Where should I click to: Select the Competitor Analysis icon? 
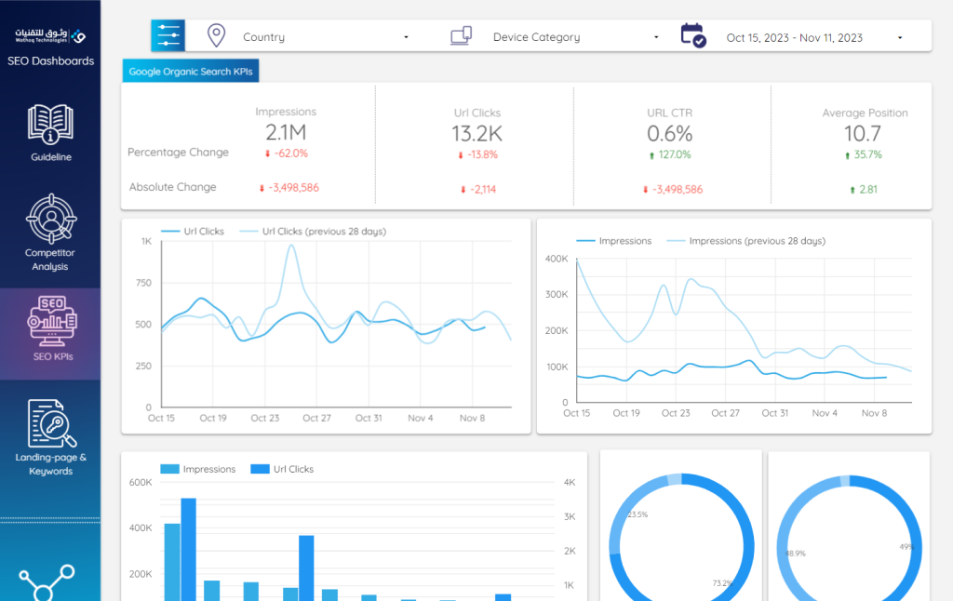(x=50, y=220)
